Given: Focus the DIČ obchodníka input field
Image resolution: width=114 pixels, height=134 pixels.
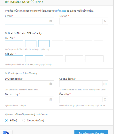Looking at the screenshot, I should coord(26,84).
